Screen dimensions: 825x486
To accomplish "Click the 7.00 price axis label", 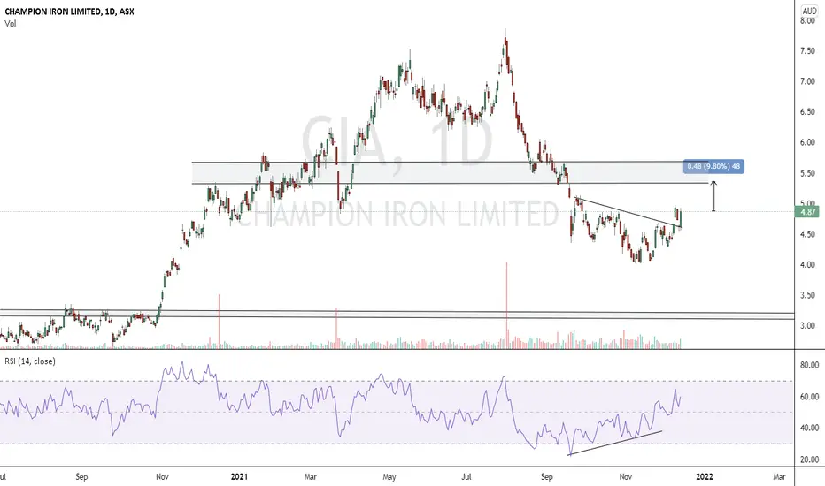I will click(807, 81).
